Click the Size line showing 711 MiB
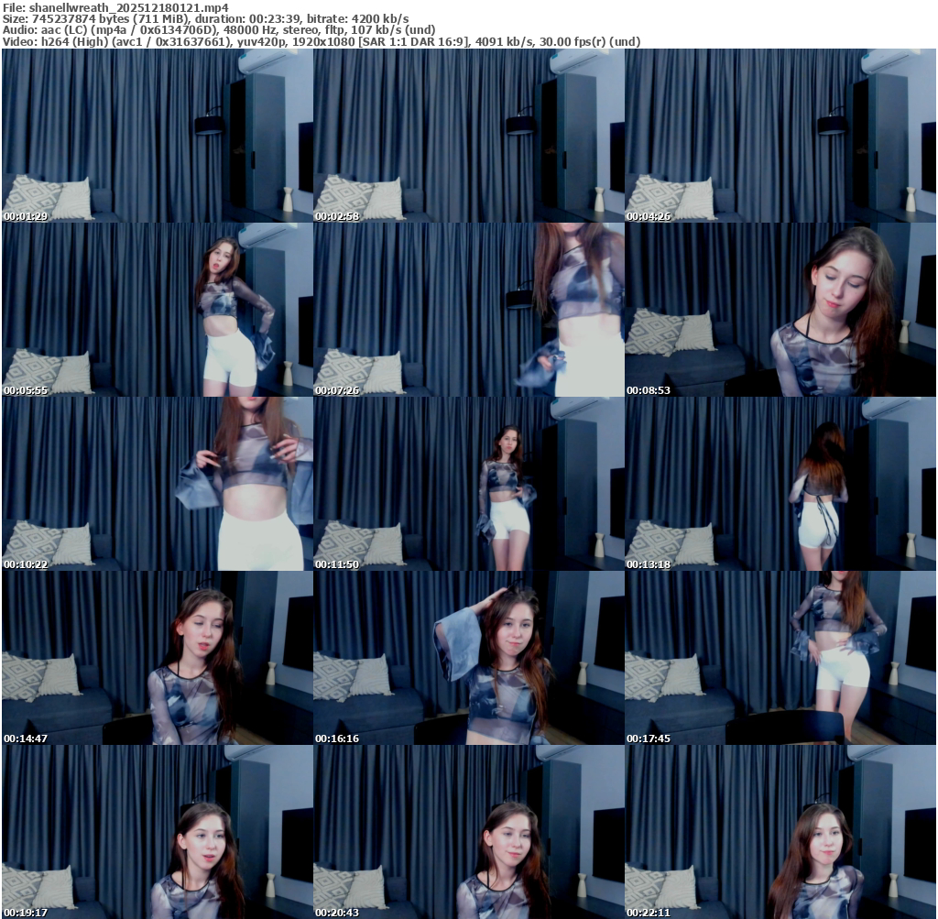Viewport: 938px width, 919px height. 206,19
